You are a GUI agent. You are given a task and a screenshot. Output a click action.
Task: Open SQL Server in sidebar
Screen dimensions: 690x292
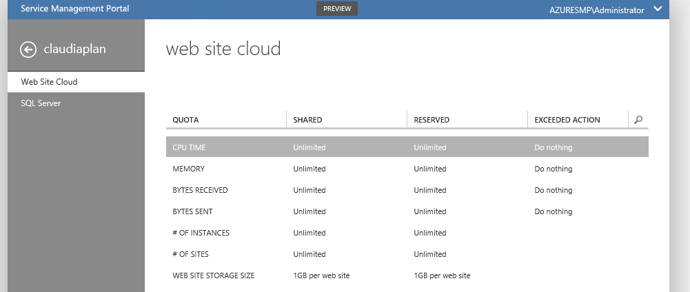coord(41,103)
